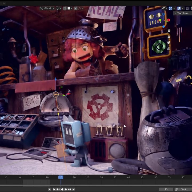Screen dimensions: 192x192
Task: Play the animation forward
Action: (x=66, y=189)
